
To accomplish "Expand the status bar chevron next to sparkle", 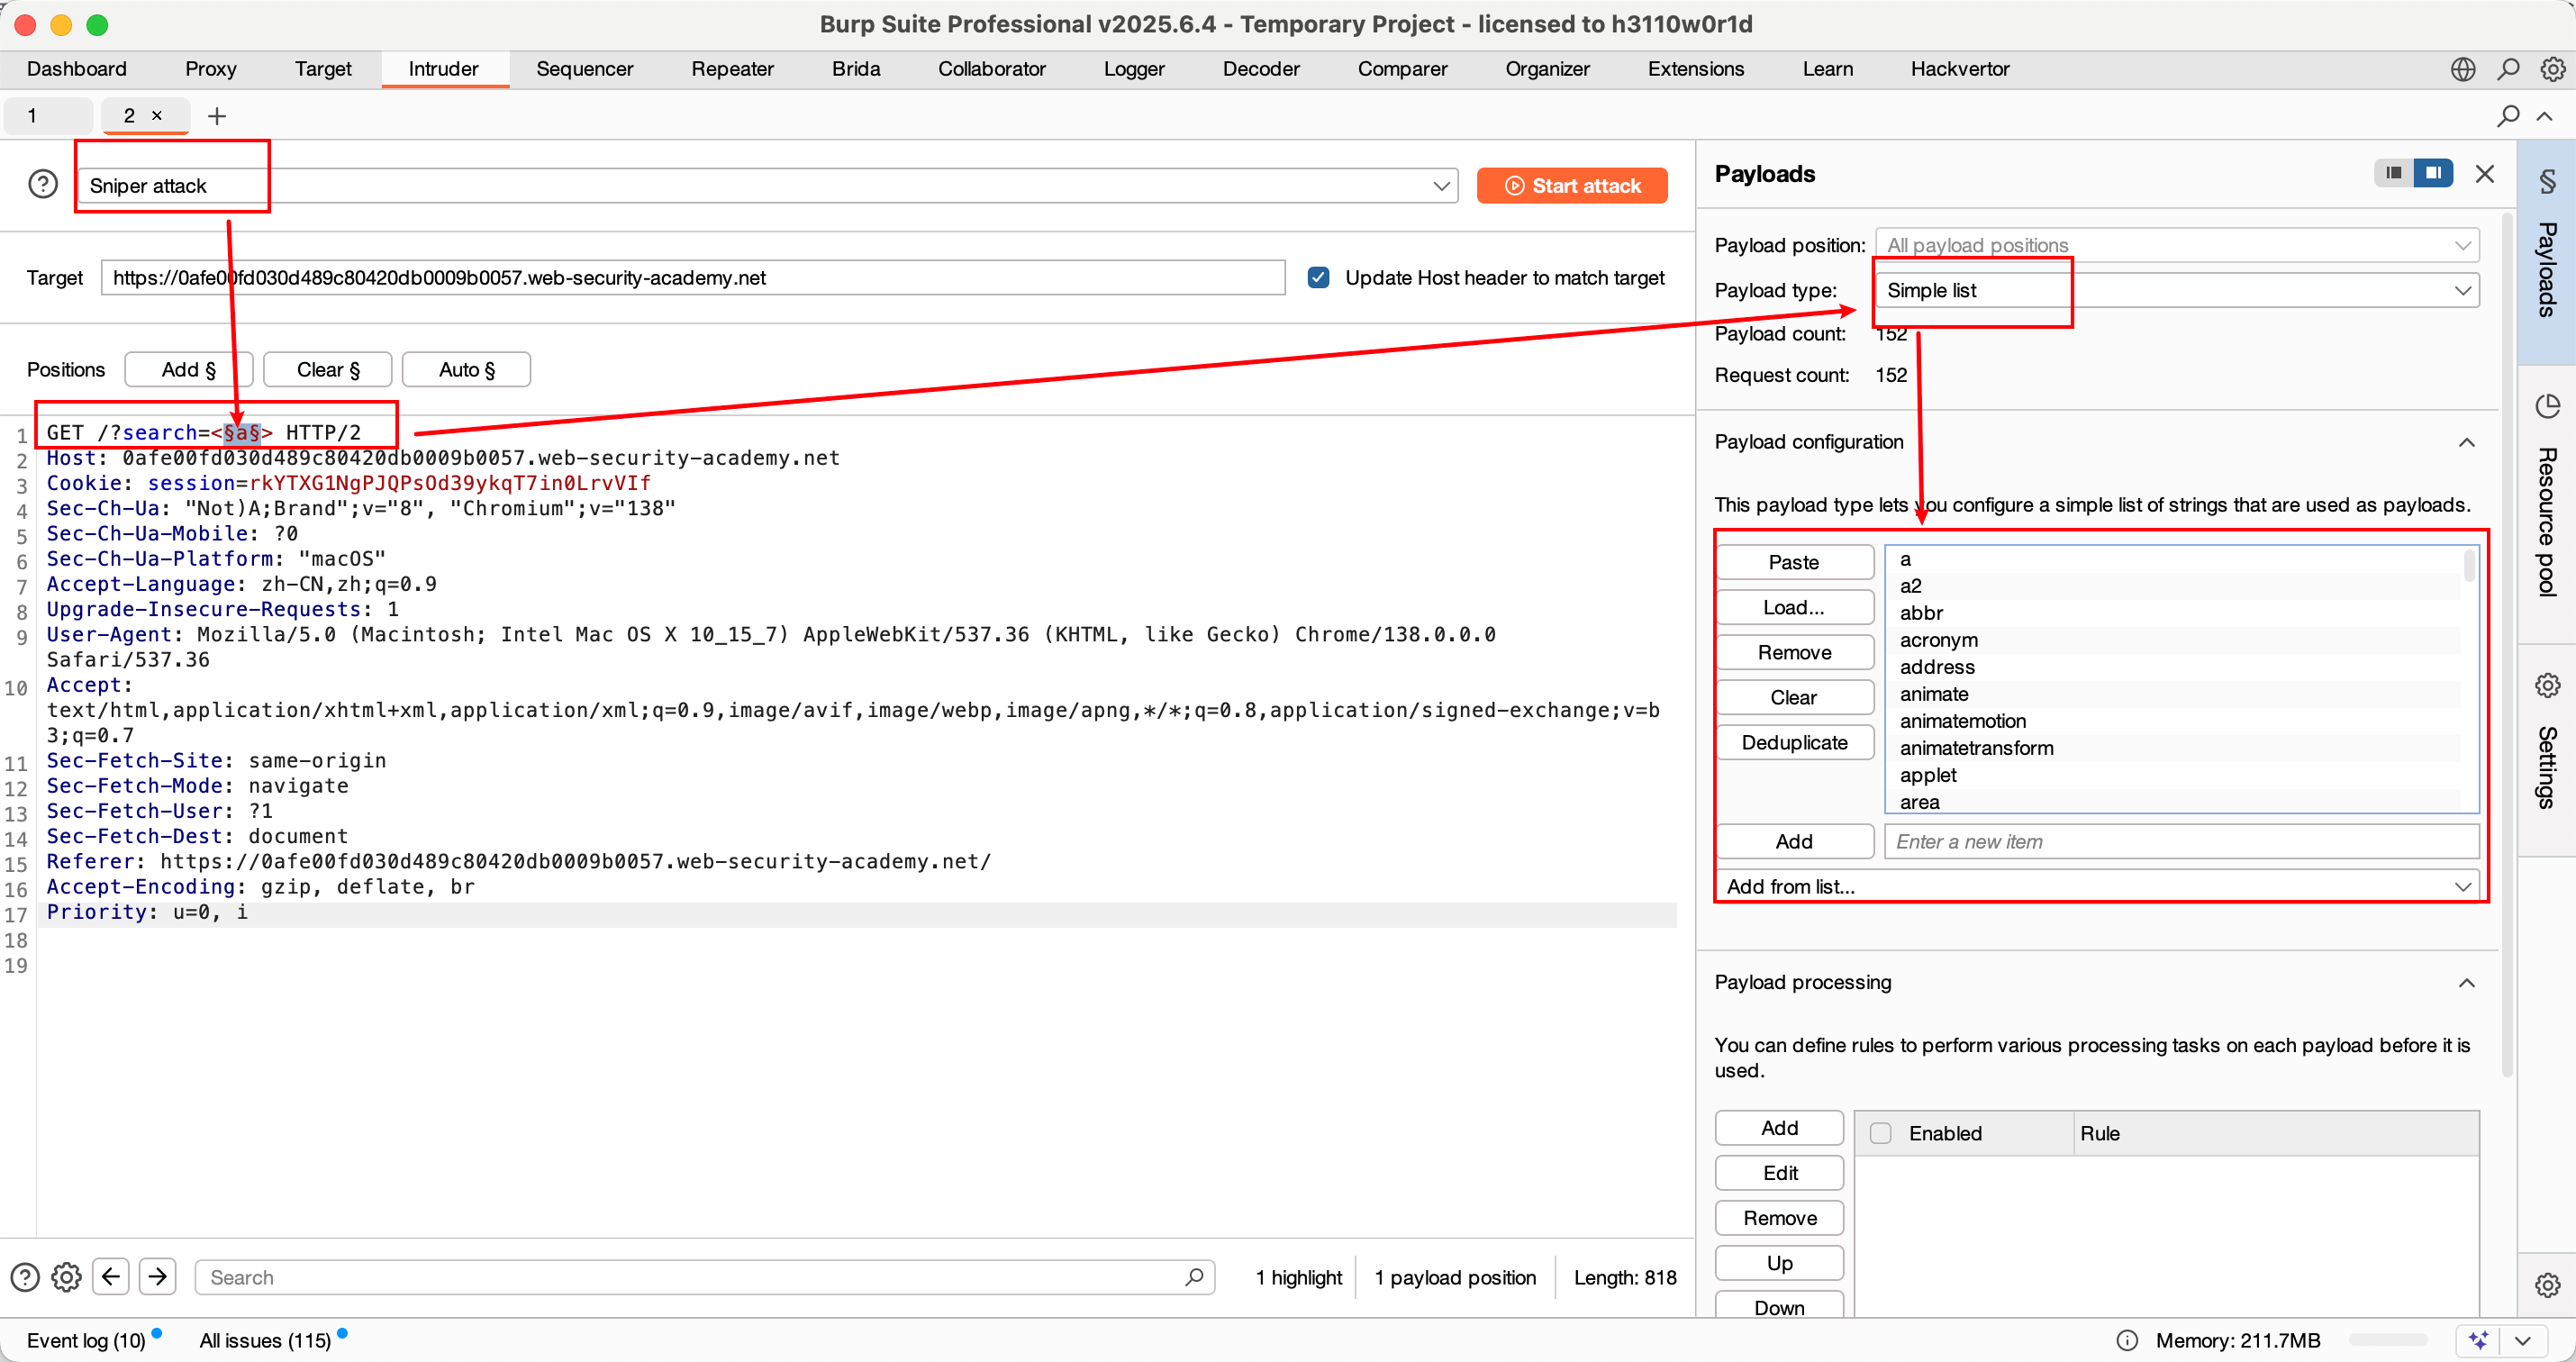I will pyautogui.click(x=2523, y=1340).
